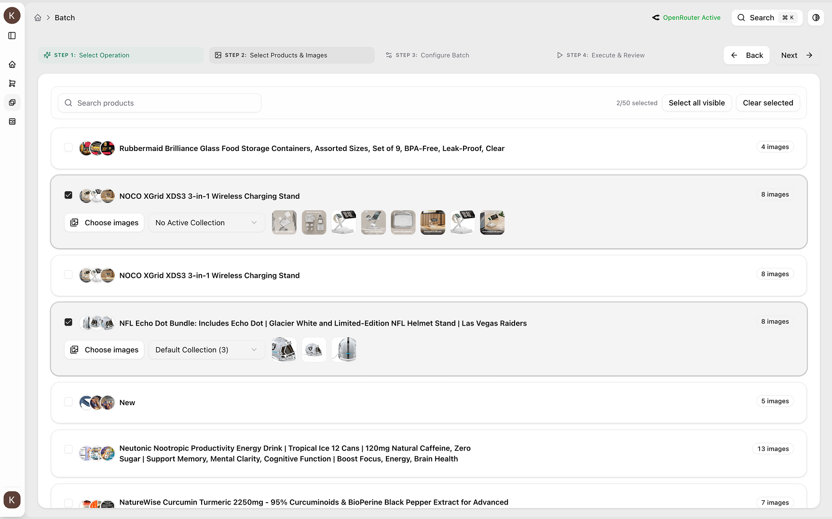832x519 pixels.
Task: Open the Home page from the sidebar
Action: pyautogui.click(x=12, y=64)
